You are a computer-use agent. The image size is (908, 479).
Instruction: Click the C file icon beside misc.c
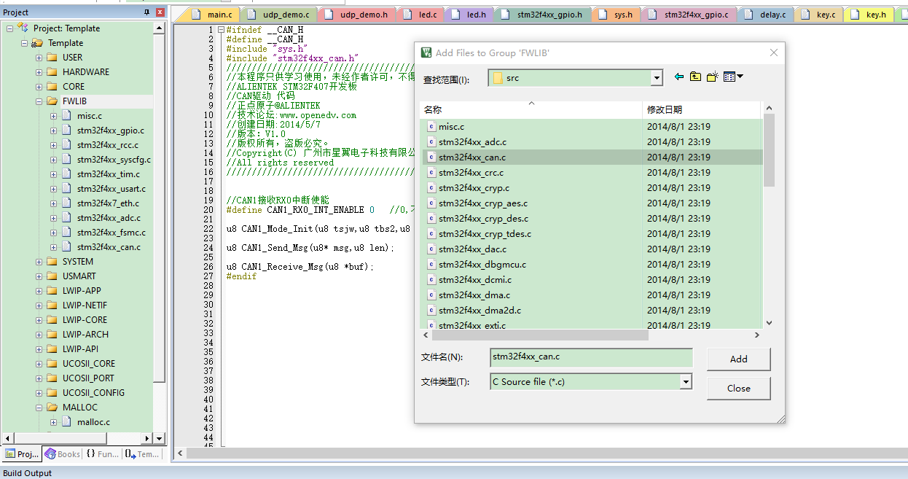pos(430,126)
